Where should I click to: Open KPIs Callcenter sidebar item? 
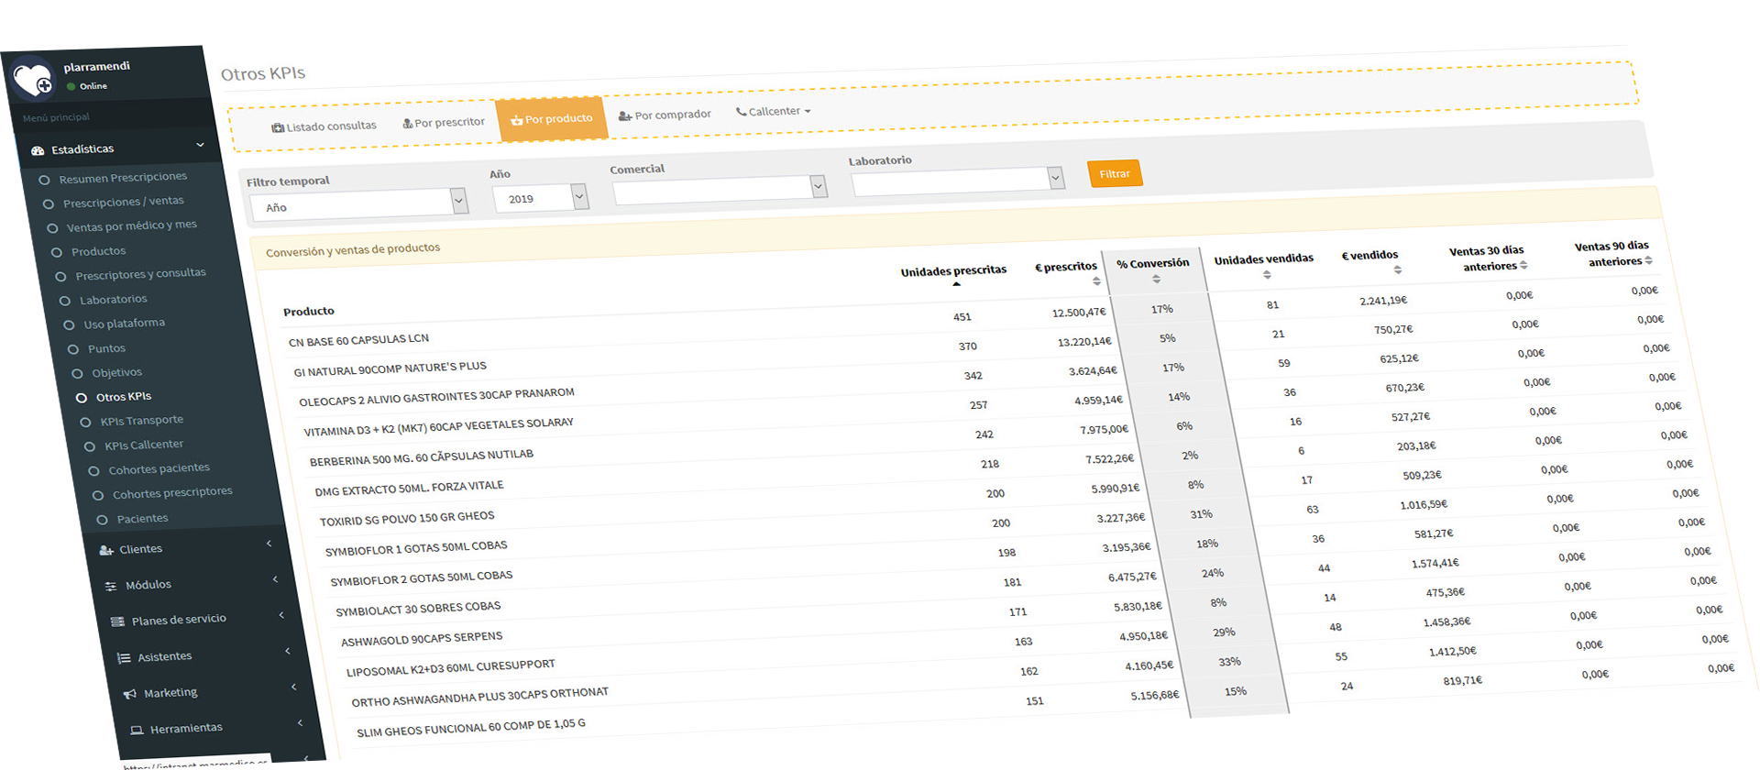pyautogui.click(x=144, y=445)
